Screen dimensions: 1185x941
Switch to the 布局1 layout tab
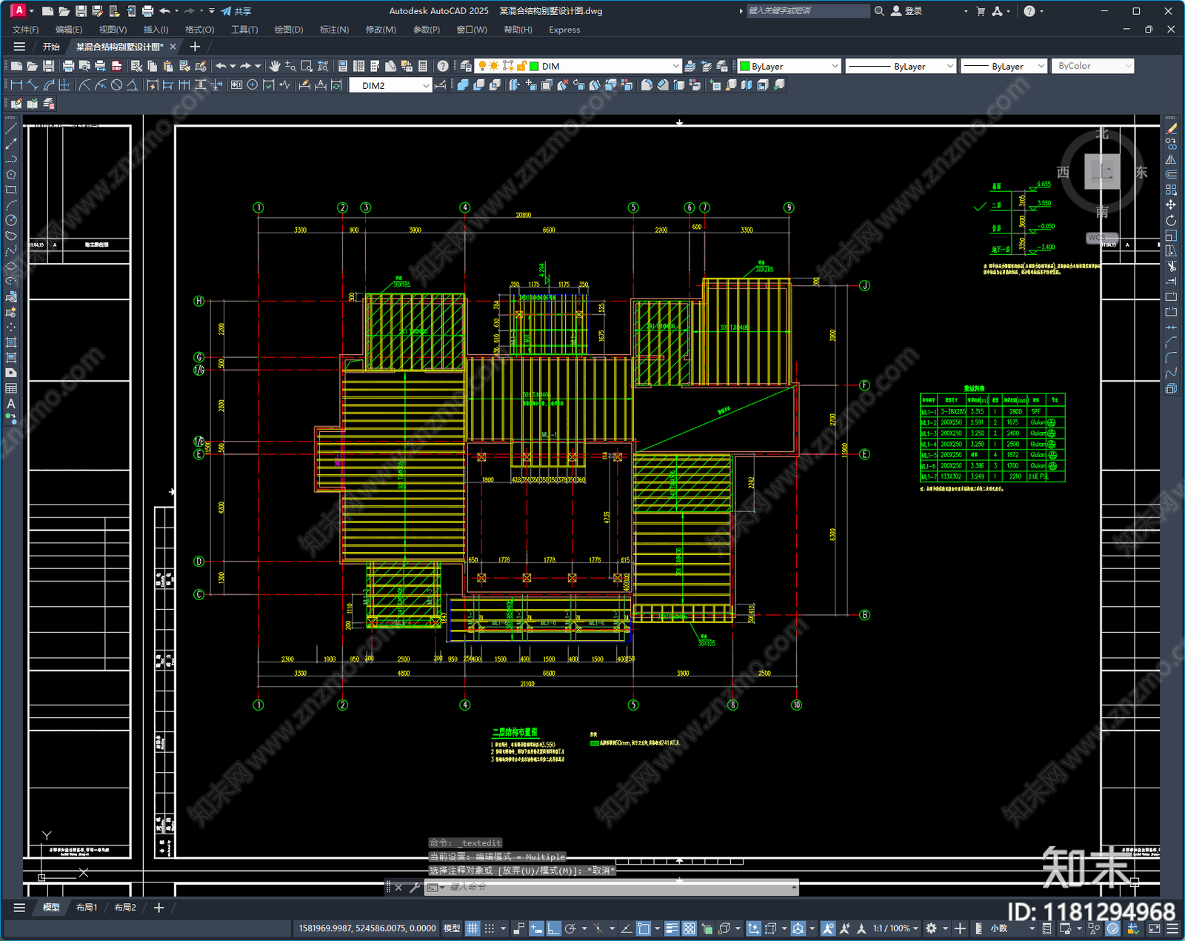tap(87, 908)
